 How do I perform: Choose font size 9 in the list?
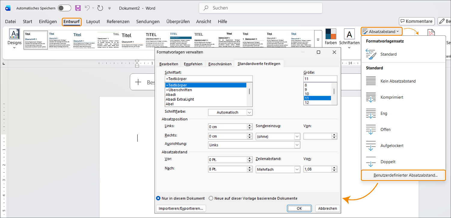317,89
